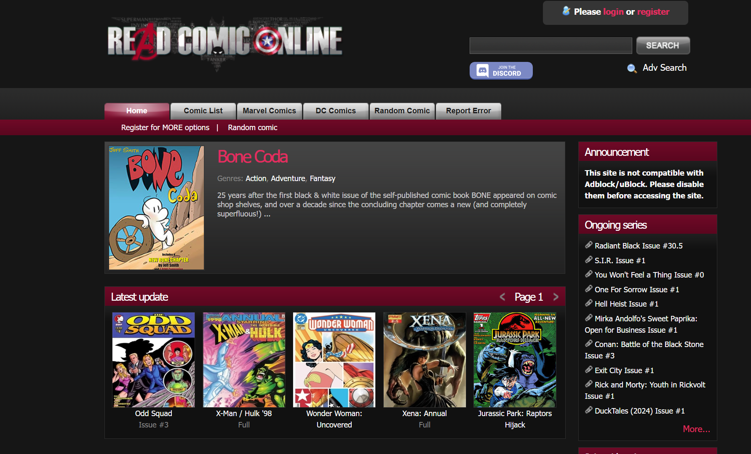The width and height of the screenshot is (751, 454).
Task: Click the Page 1 label
Action: pyautogui.click(x=529, y=297)
